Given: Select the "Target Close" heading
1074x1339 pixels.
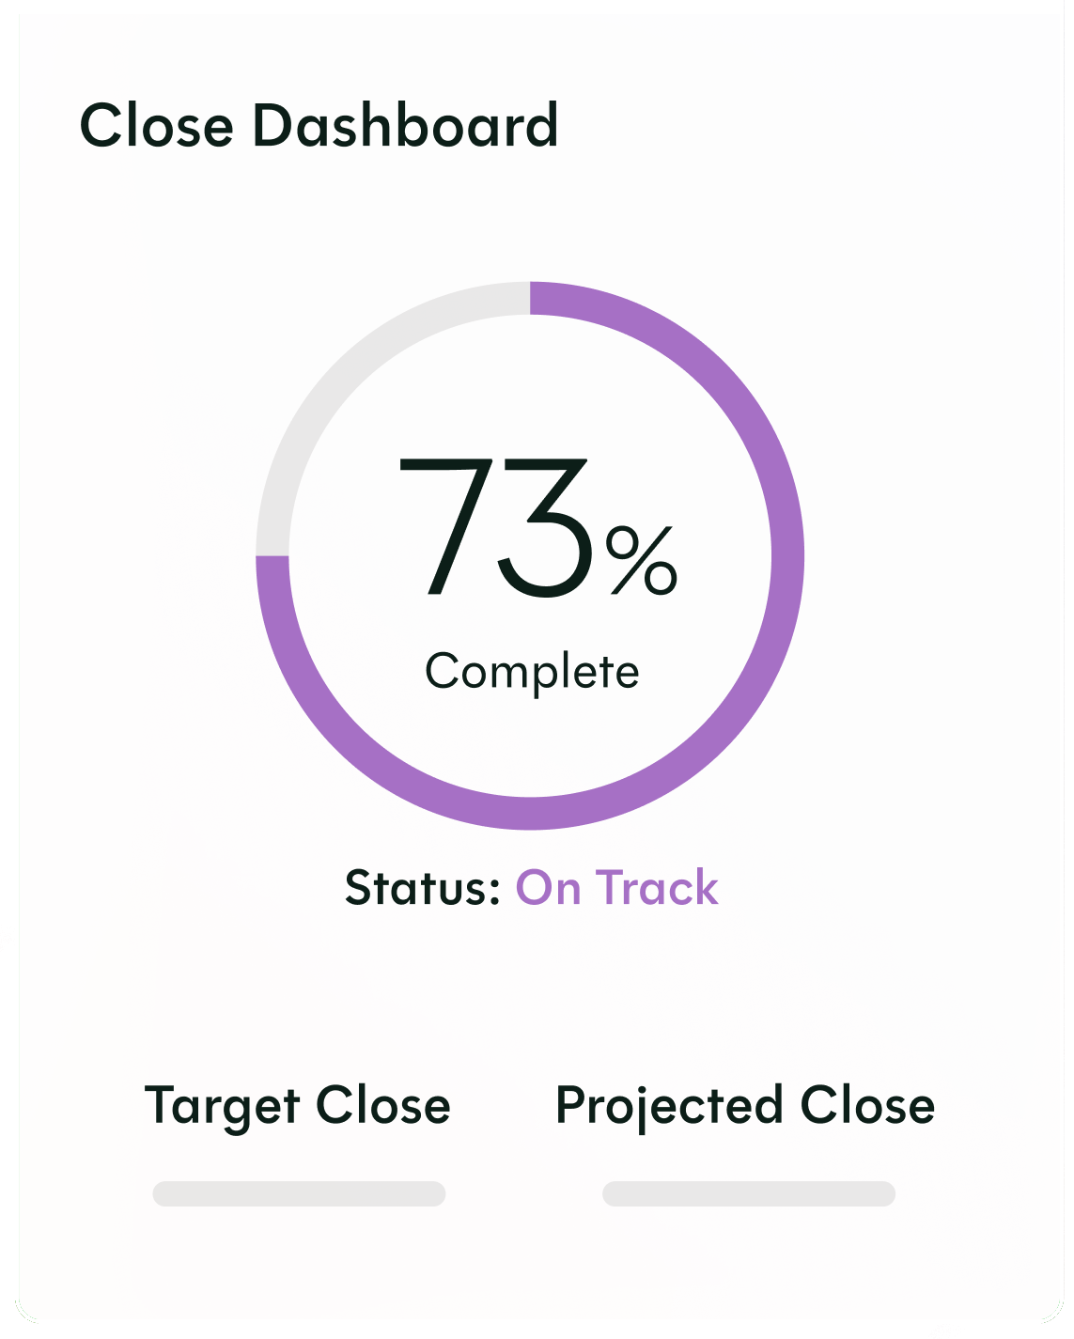Looking at the screenshot, I should coord(298,1105).
